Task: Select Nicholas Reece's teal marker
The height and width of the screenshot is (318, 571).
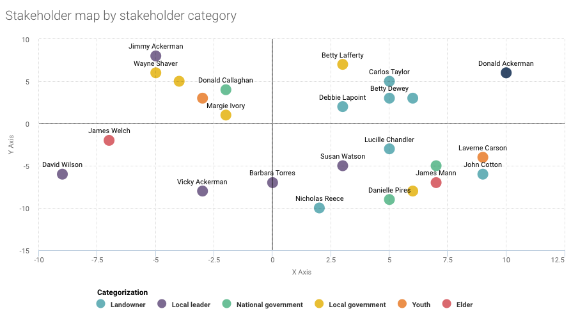Action: (x=319, y=208)
